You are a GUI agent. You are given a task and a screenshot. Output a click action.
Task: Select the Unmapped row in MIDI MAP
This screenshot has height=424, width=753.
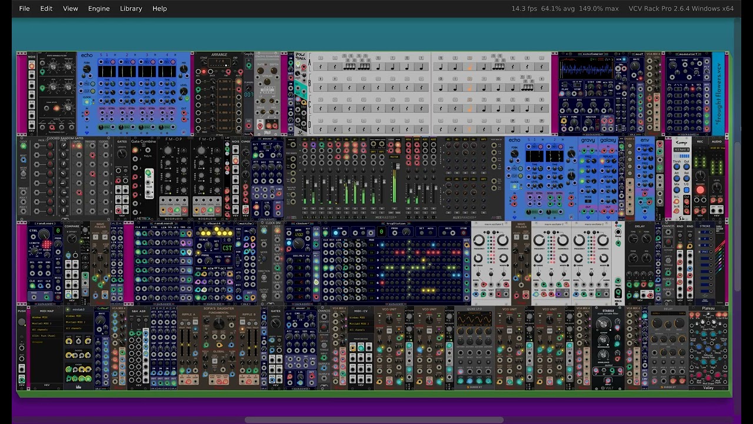tap(46, 342)
